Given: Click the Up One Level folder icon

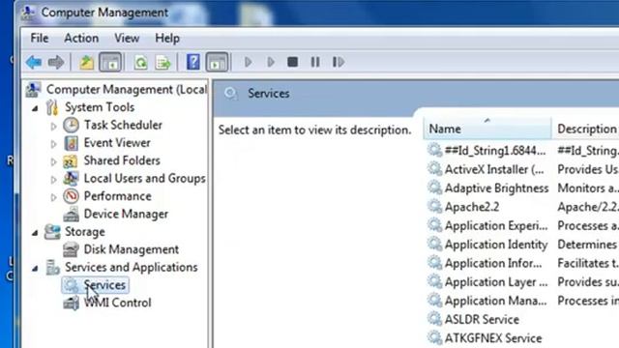Looking at the screenshot, I should tap(86, 62).
